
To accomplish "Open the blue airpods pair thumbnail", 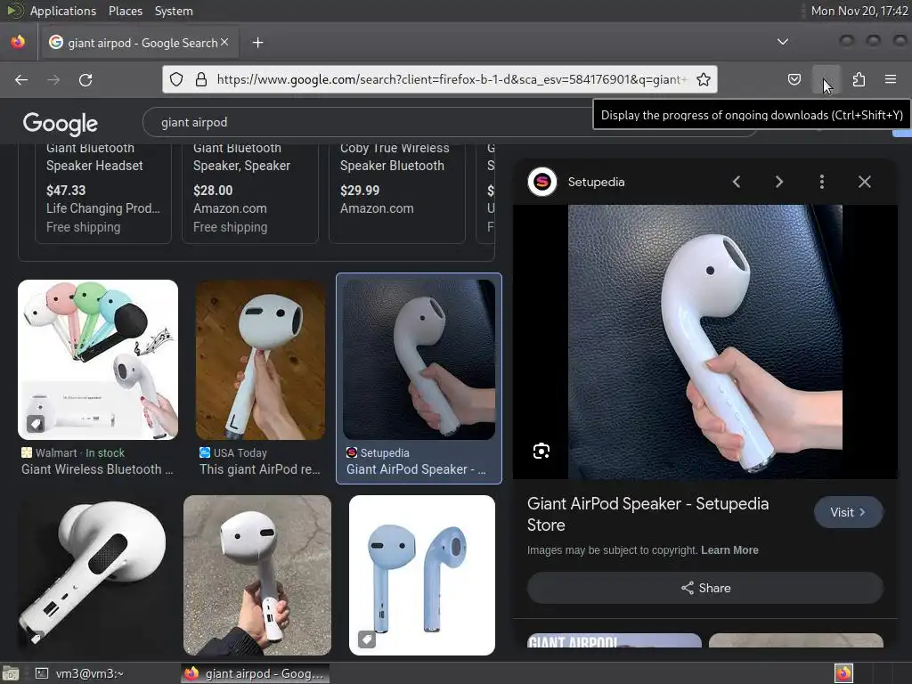I will click(421, 575).
